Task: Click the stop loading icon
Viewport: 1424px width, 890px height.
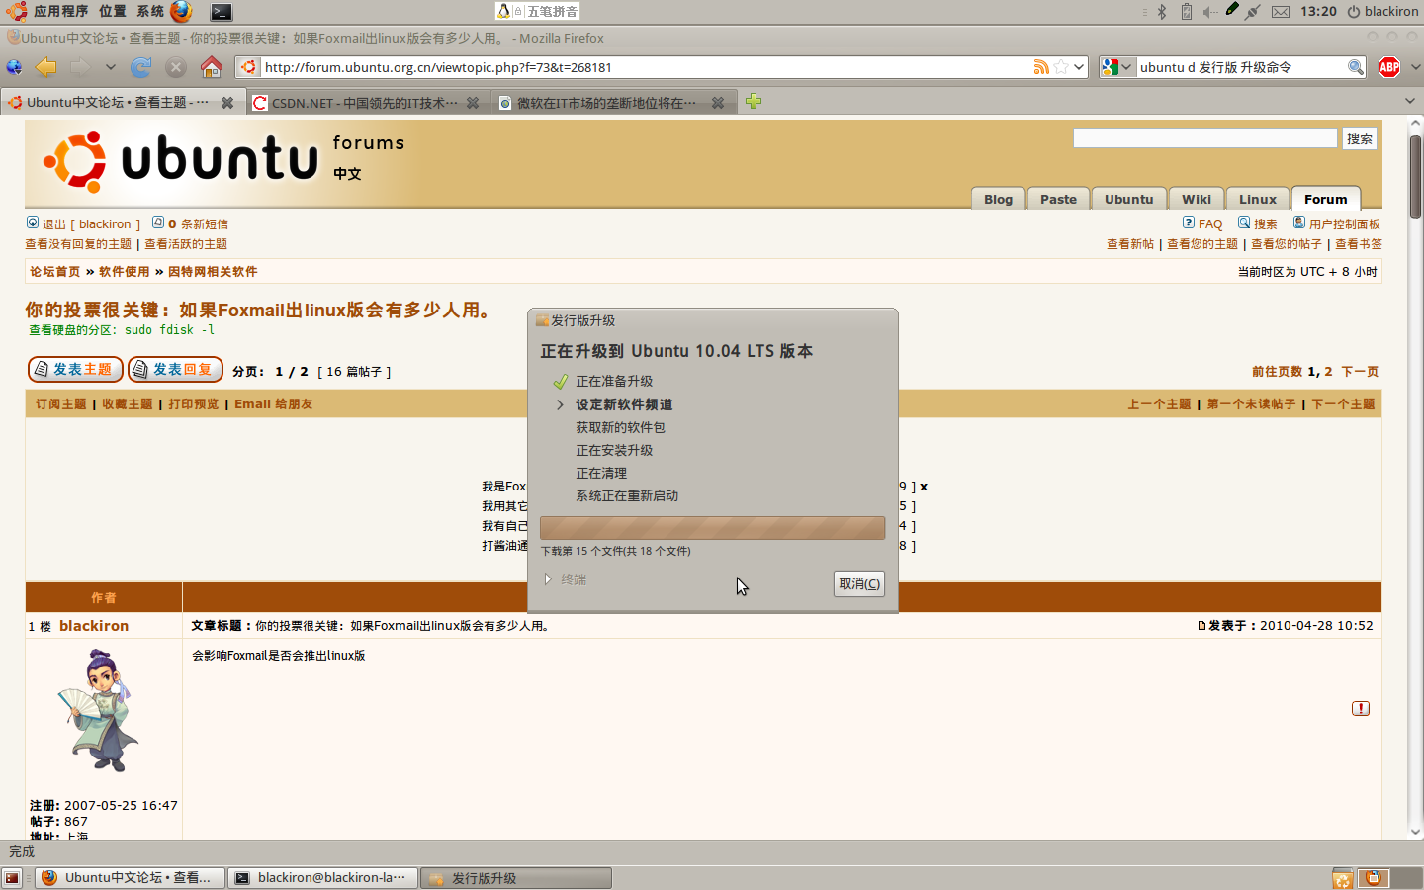Action: click(x=176, y=67)
